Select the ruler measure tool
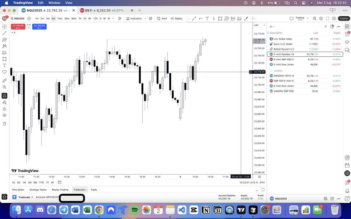 click(4, 80)
